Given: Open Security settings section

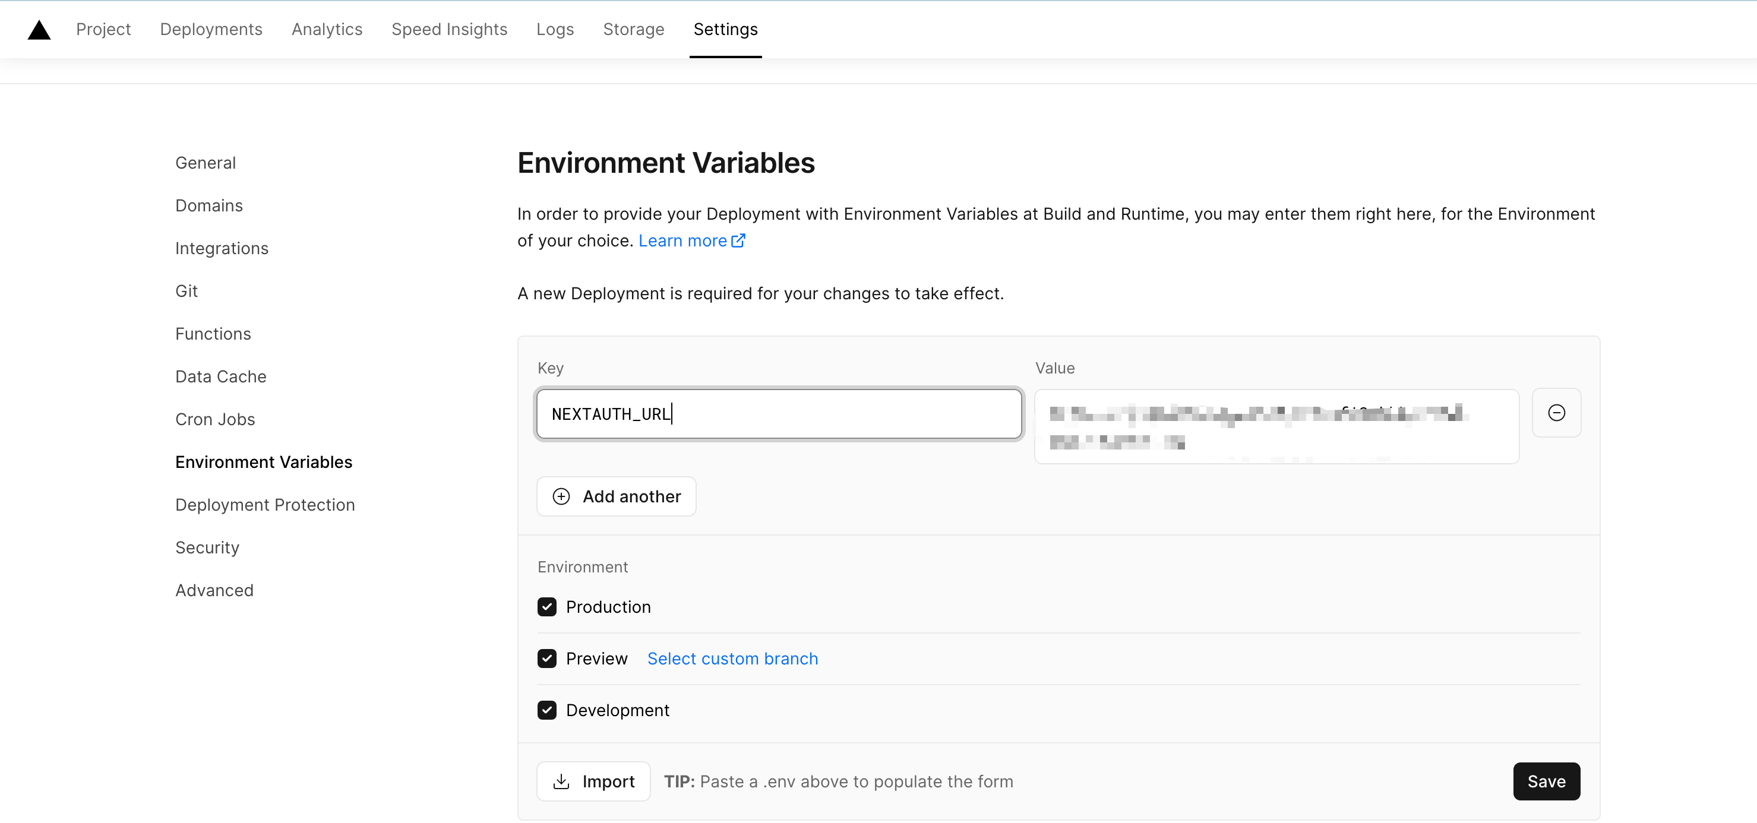Looking at the screenshot, I should click(x=207, y=546).
